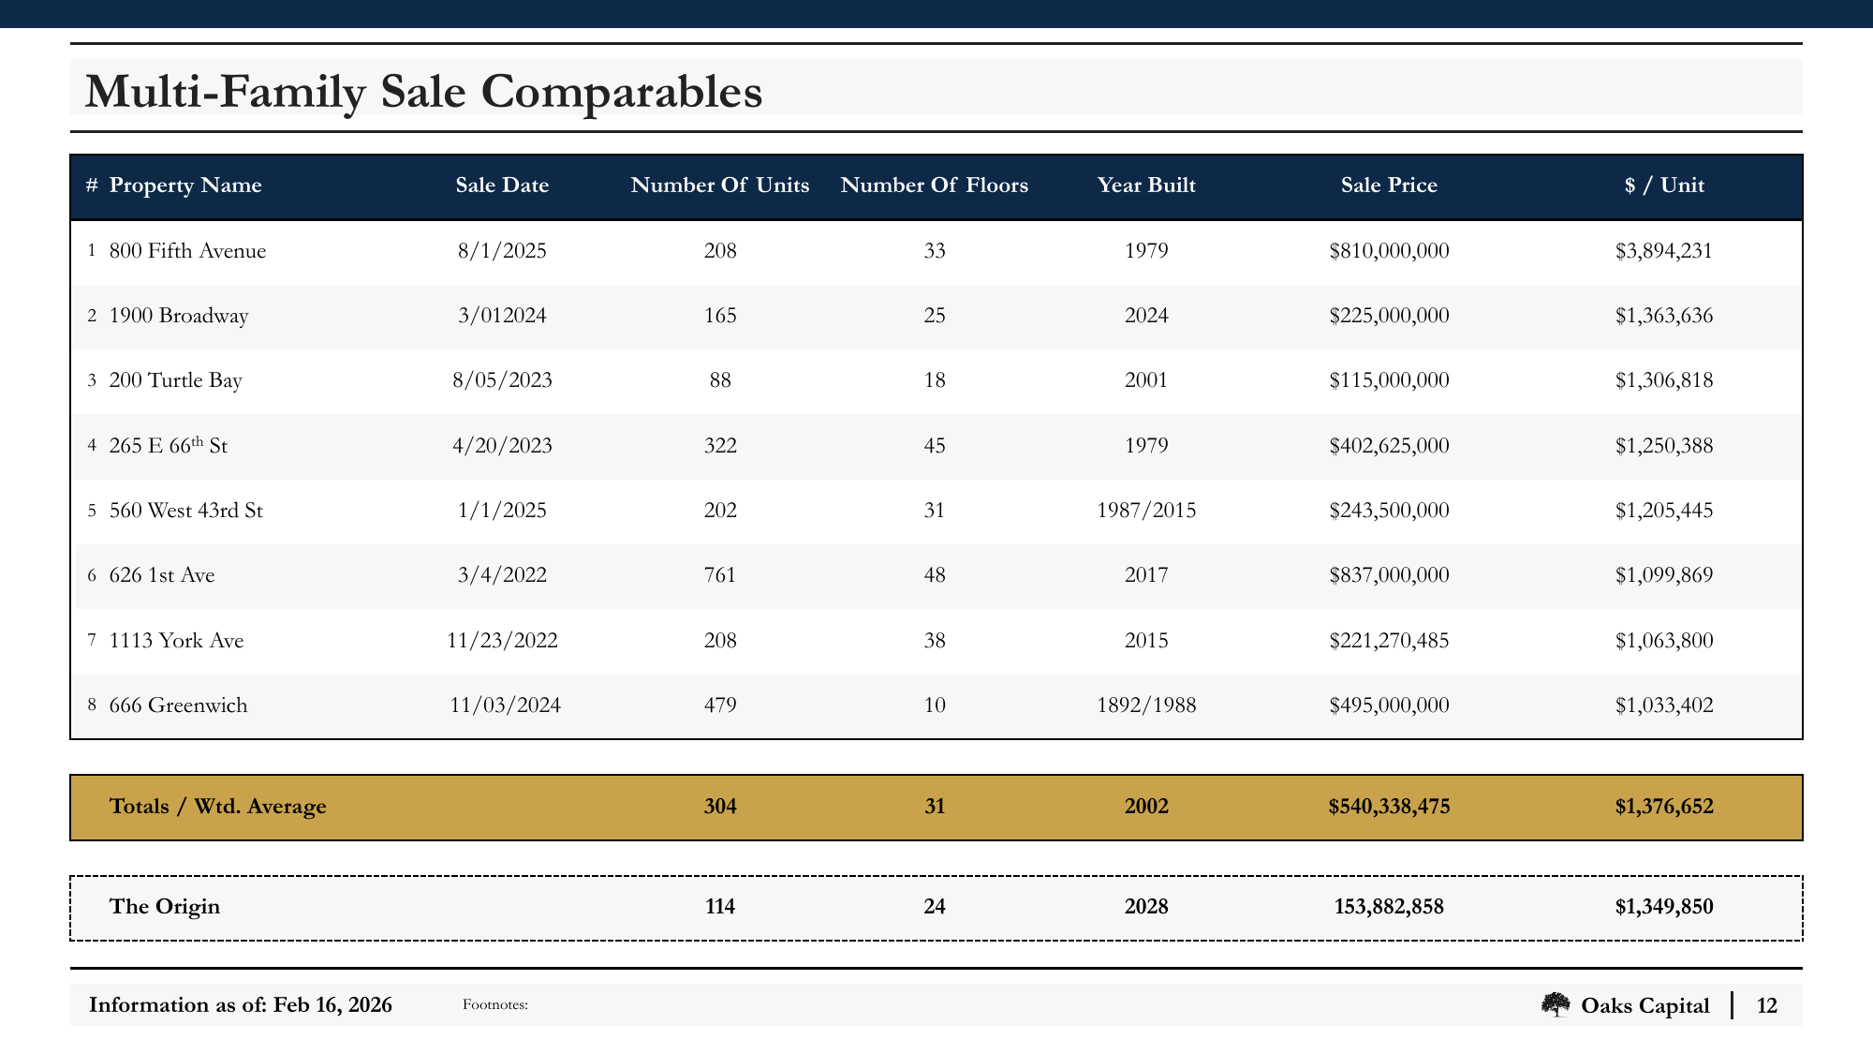
Task: Select the 800 Fifth Avenue property name
Action: [x=187, y=251]
